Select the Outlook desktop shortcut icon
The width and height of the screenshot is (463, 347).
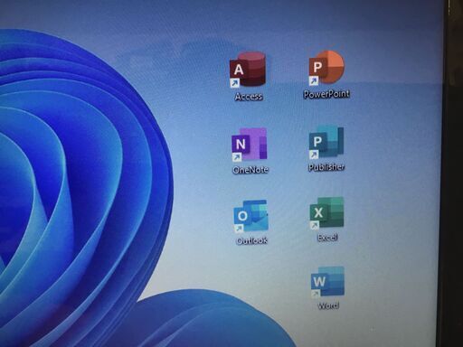[250, 216]
